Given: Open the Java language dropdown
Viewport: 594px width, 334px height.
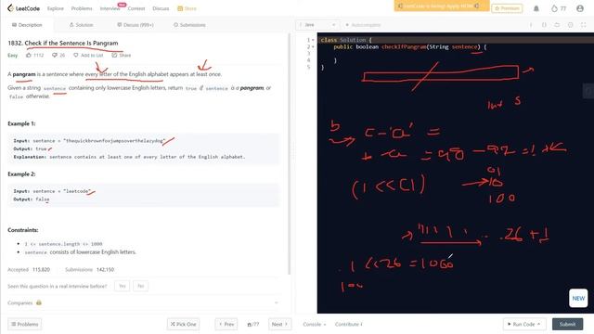Looking at the screenshot, I should coord(317,25).
